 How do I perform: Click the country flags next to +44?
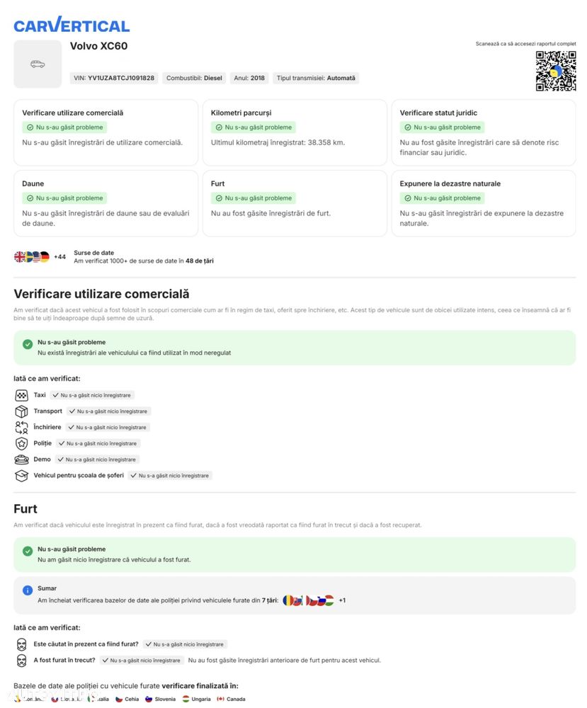coord(32,257)
